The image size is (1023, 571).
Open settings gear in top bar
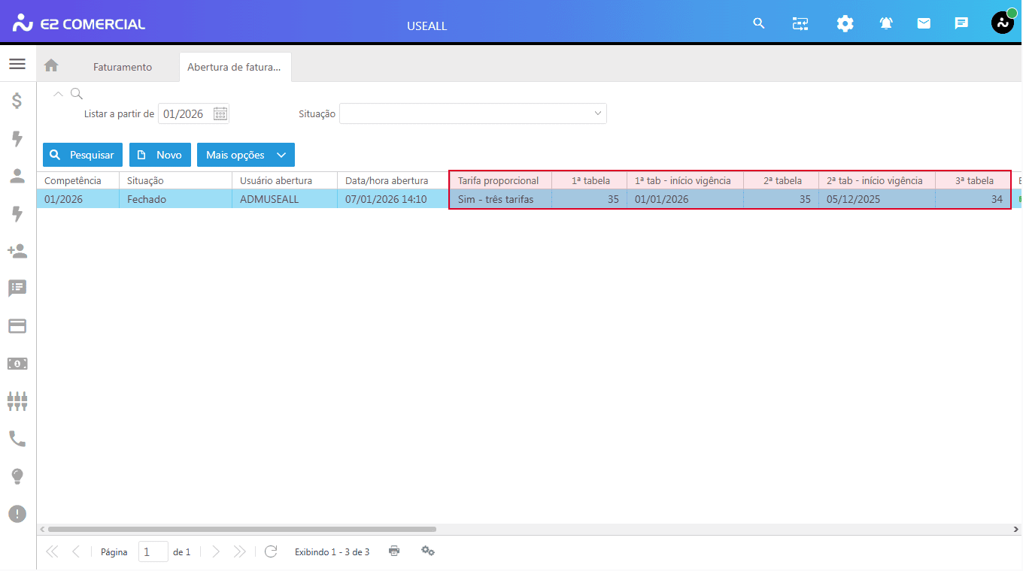(x=845, y=23)
